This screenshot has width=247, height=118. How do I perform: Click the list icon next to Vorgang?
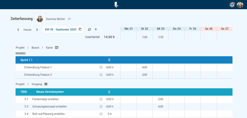tap(46, 84)
